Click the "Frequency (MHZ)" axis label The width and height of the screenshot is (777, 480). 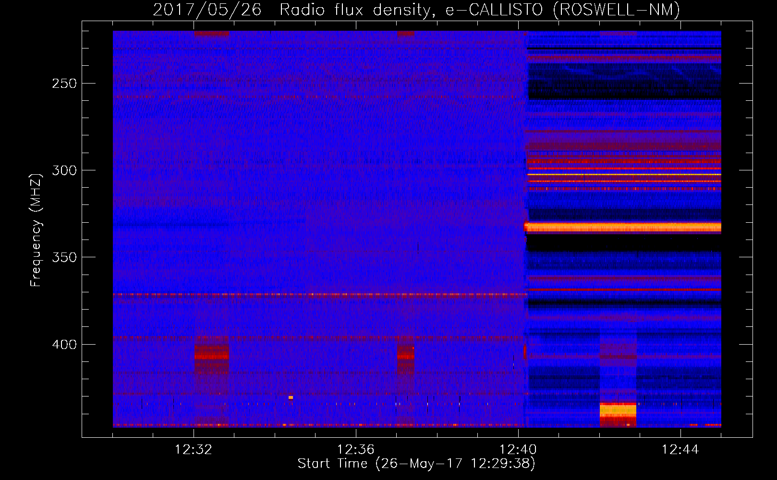[x=36, y=230]
